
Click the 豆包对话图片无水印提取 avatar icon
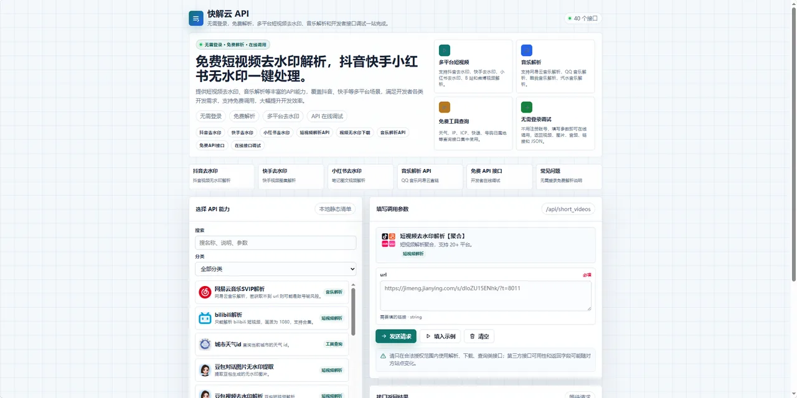point(205,370)
